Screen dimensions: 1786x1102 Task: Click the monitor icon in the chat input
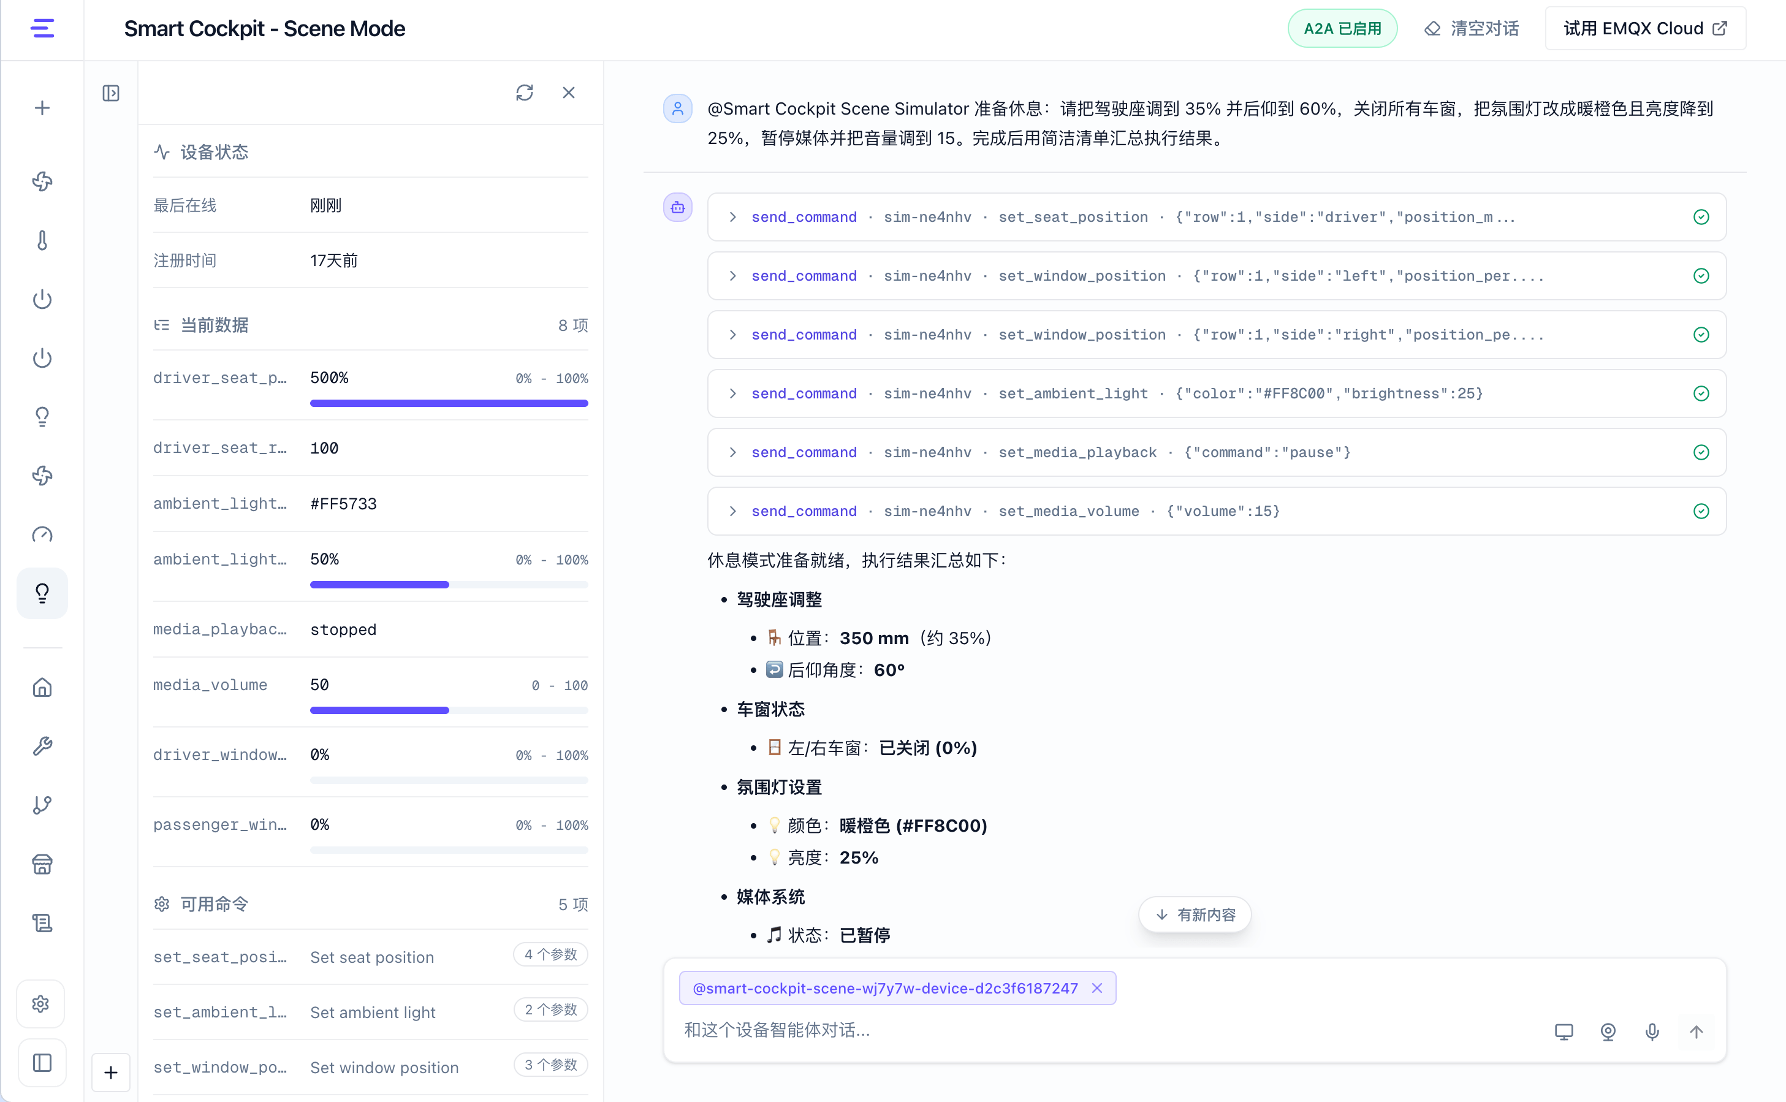point(1564,1032)
